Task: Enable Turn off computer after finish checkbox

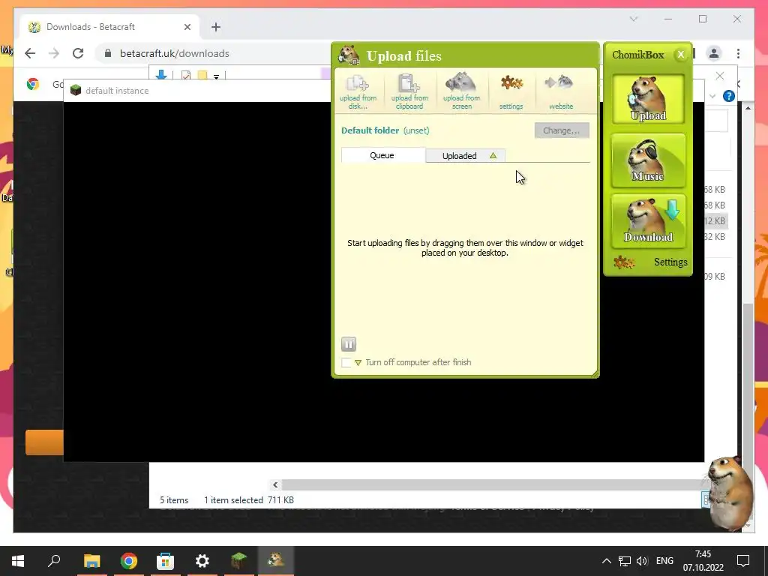Action: pyautogui.click(x=346, y=362)
